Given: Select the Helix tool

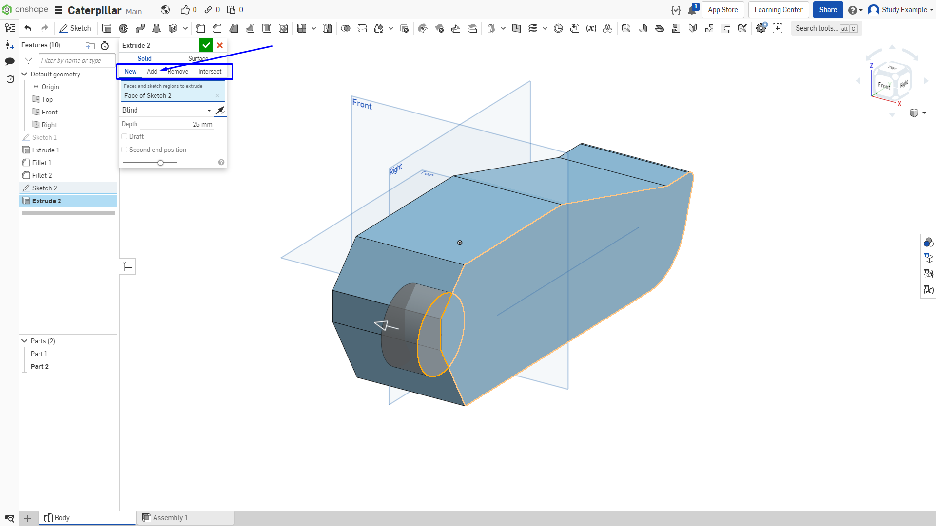Looking at the screenshot, I should click(533, 28).
